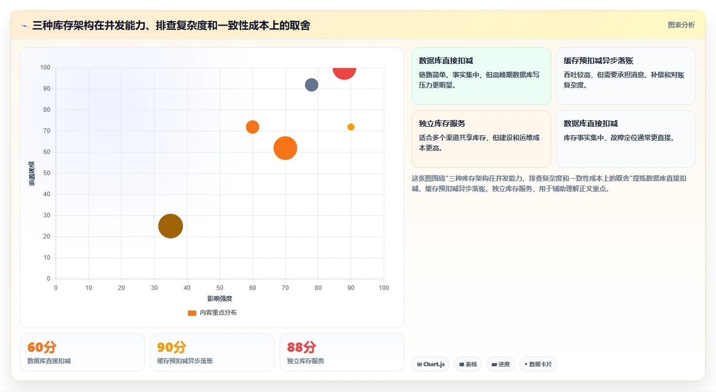This screenshot has height=392, width=716.
Task: Click the 表格 tag chip
Action: [468, 364]
